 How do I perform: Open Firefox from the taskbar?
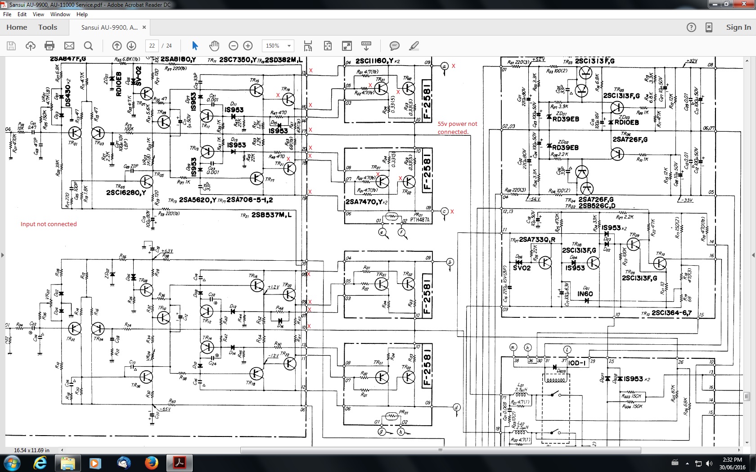click(152, 463)
